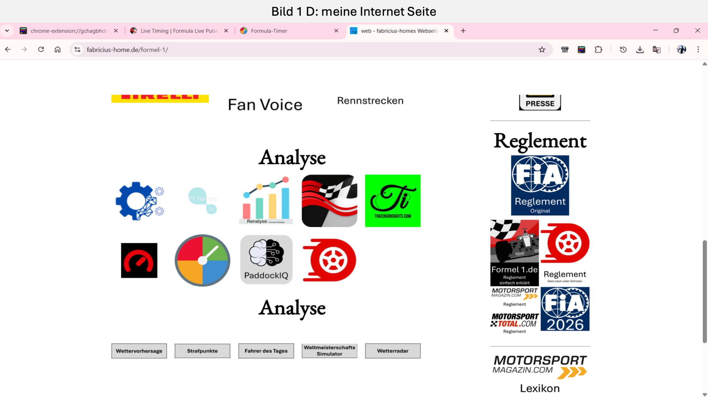This screenshot has height=398, width=708.
Task: Open Motorsport-Total.com Reglement logo
Action: [x=514, y=323]
